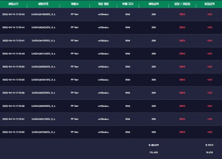The width and height of the screenshot is (222, 159).
Task: Select bet number 54034584101015_0_b
Action: point(43,41)
